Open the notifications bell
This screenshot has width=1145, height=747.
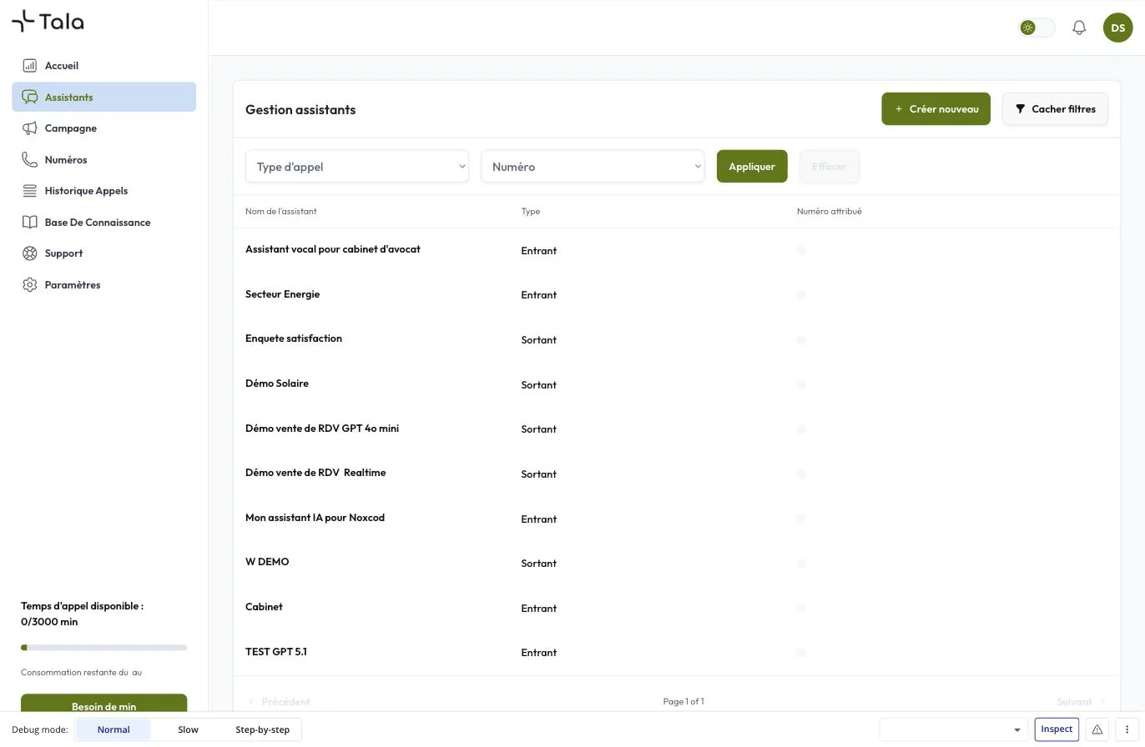click(x=1079, y=28)
